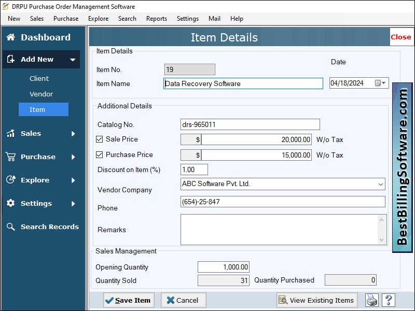This screenshot has width=415, height=311.
Task: Open the Reports menu
Action: coord(156,19)
